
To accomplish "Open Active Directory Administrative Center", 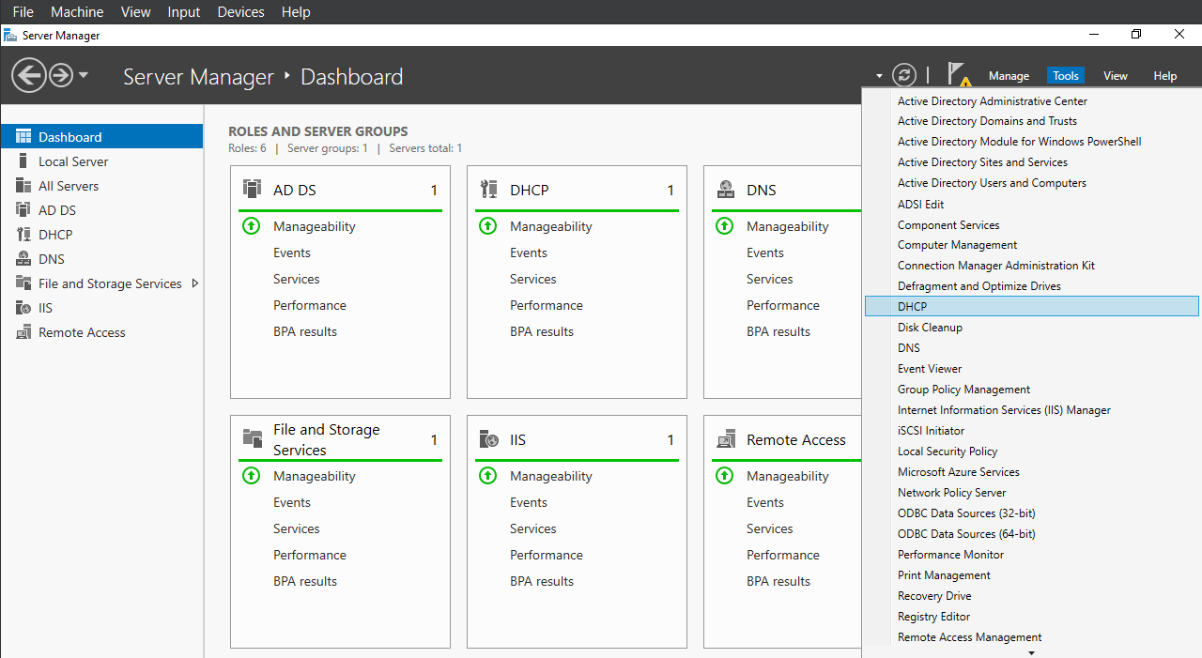I will (993, 101).
